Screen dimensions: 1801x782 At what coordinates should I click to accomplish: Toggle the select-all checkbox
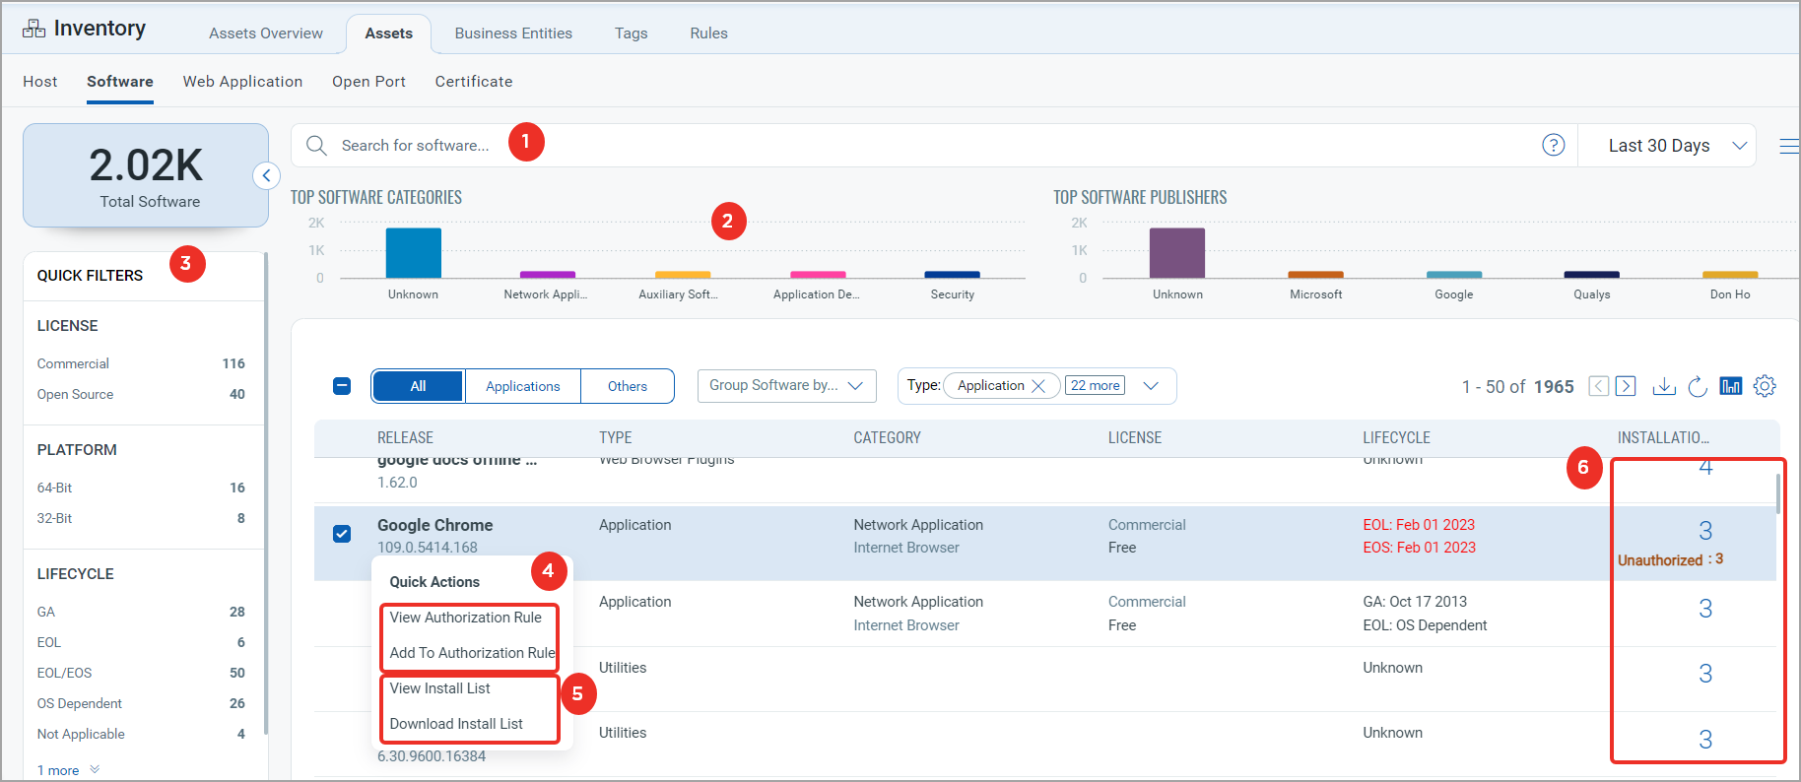pos(342,386)
